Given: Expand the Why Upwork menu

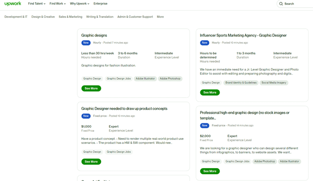Looking at the screenshot, I should (80, 4).
